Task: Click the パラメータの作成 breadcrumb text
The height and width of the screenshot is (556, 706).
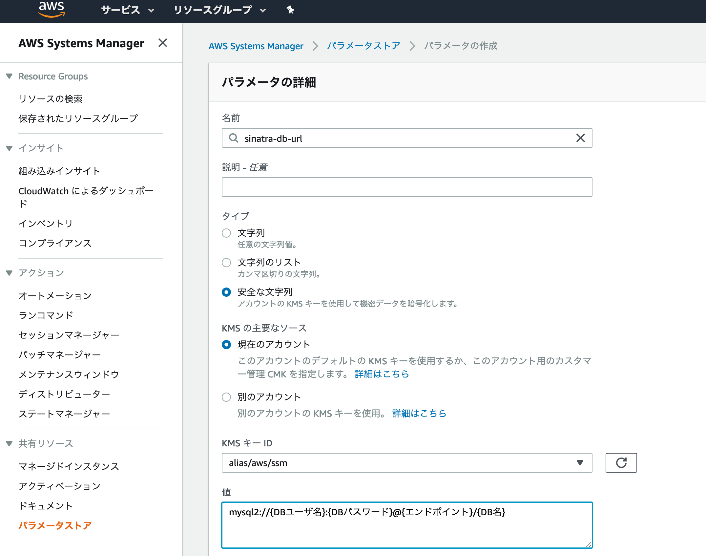Action: [x=461, y=46]
